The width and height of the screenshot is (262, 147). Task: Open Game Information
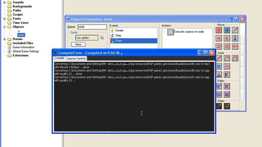tap(23, 47)
